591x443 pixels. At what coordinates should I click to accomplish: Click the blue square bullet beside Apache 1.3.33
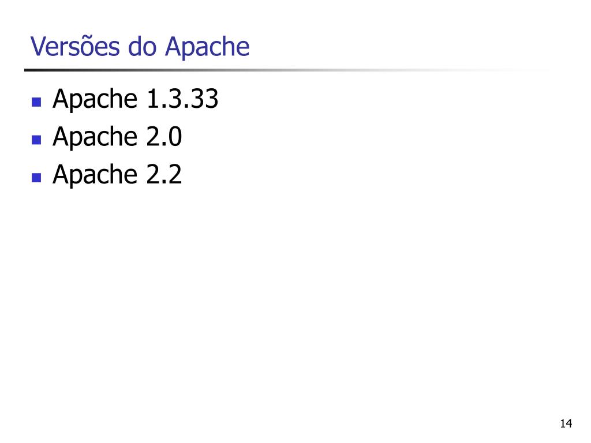(36, 102)
